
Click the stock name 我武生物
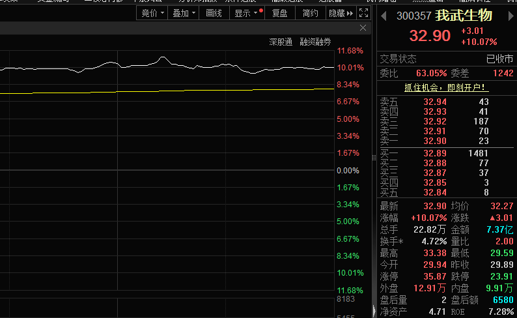(464, 15)
